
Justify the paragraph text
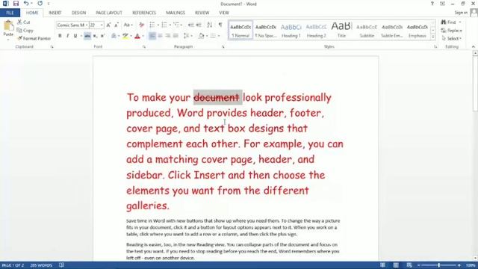(176, 36)
